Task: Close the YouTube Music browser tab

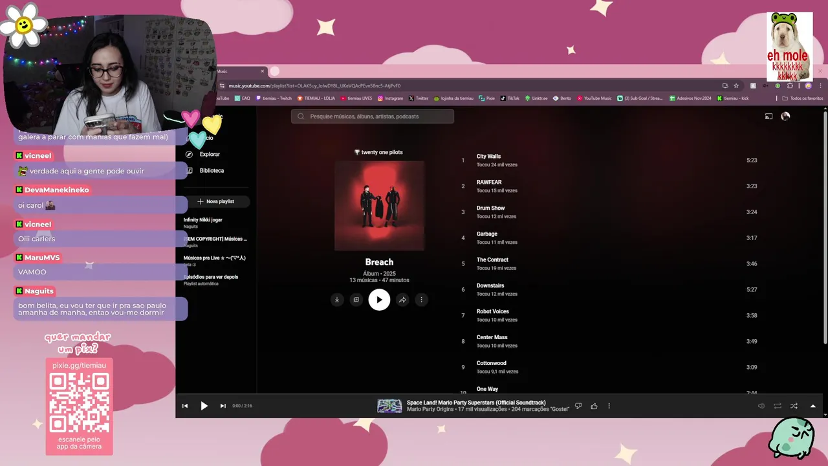Action: click(263, 71)
